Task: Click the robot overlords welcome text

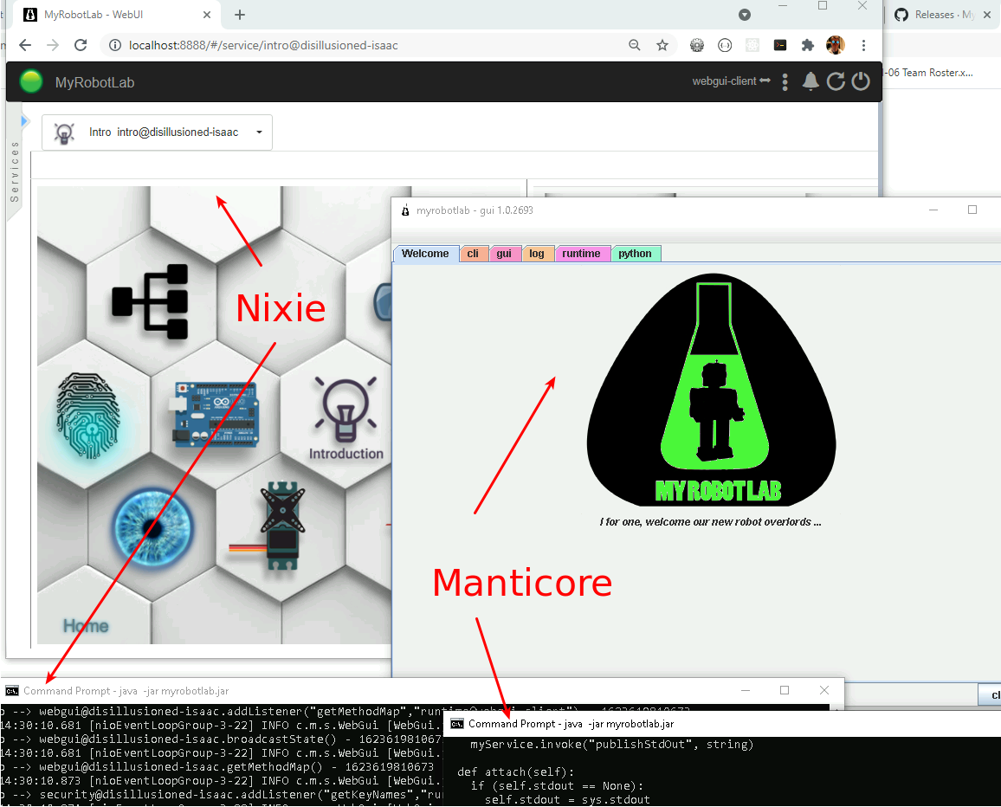Action: [711, 521]
